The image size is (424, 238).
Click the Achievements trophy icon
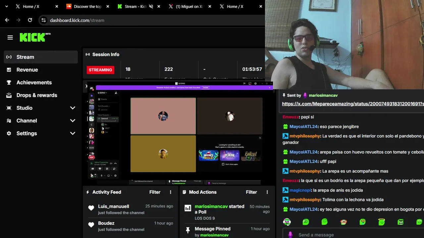coord(9,82)
